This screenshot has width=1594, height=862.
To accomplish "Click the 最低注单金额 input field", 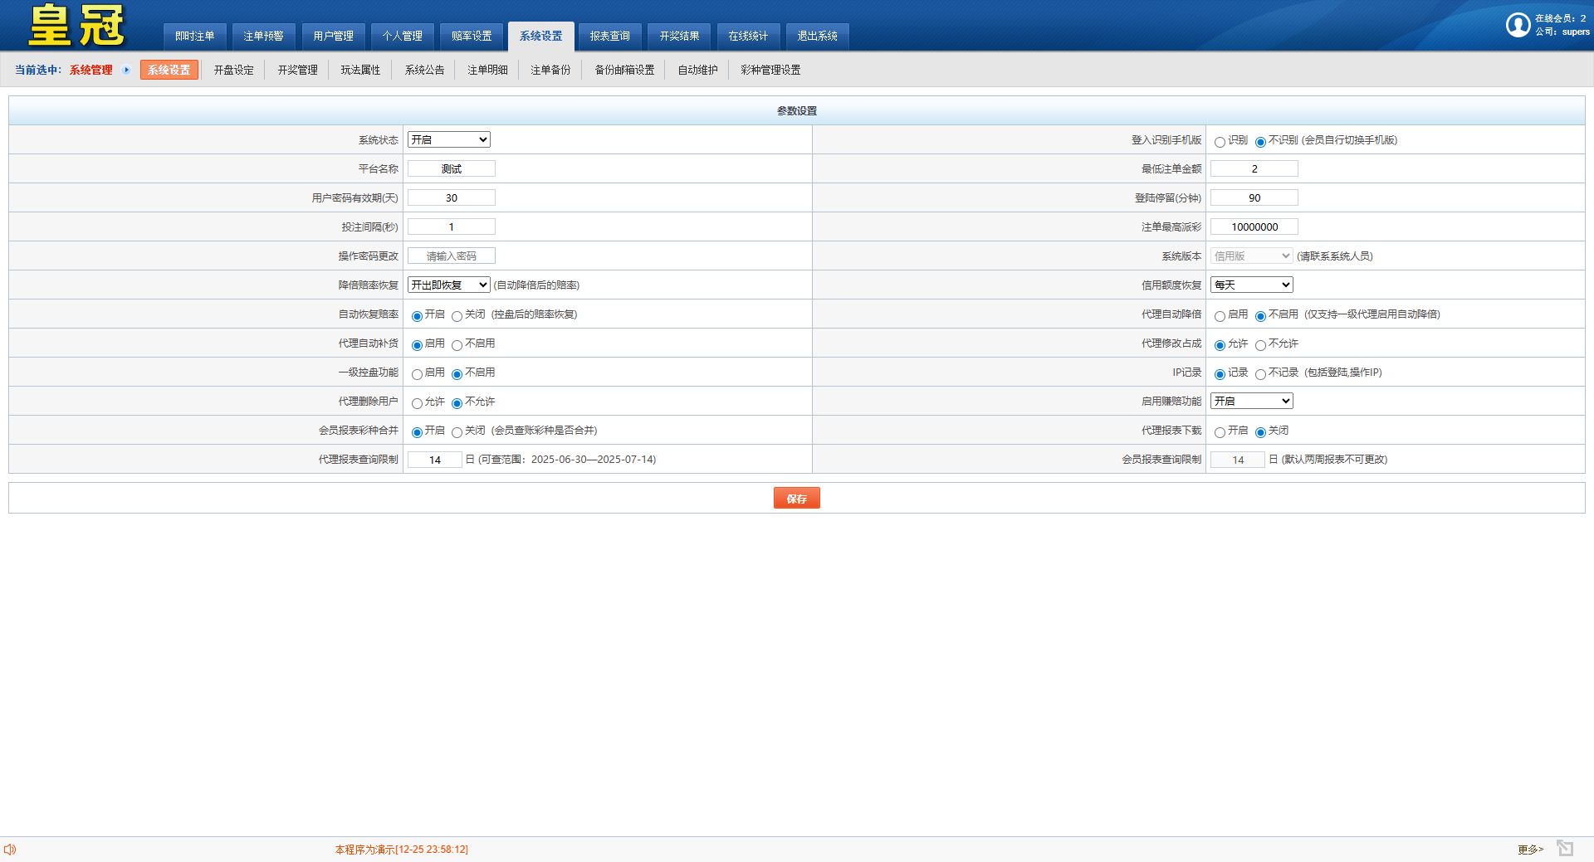I will [1254, 168].
